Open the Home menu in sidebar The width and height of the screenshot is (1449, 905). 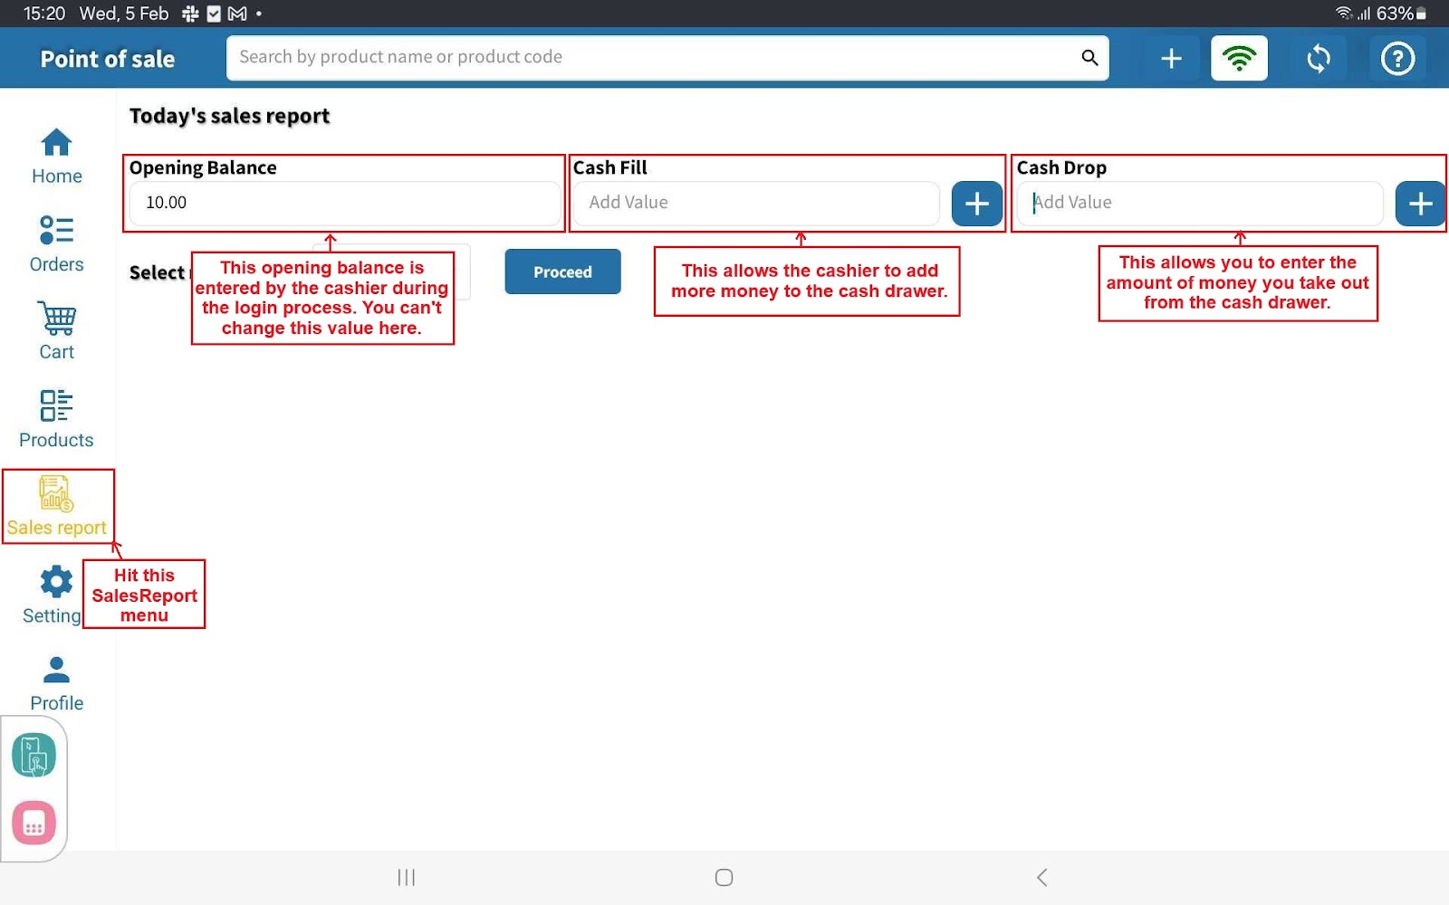(56, 156)
